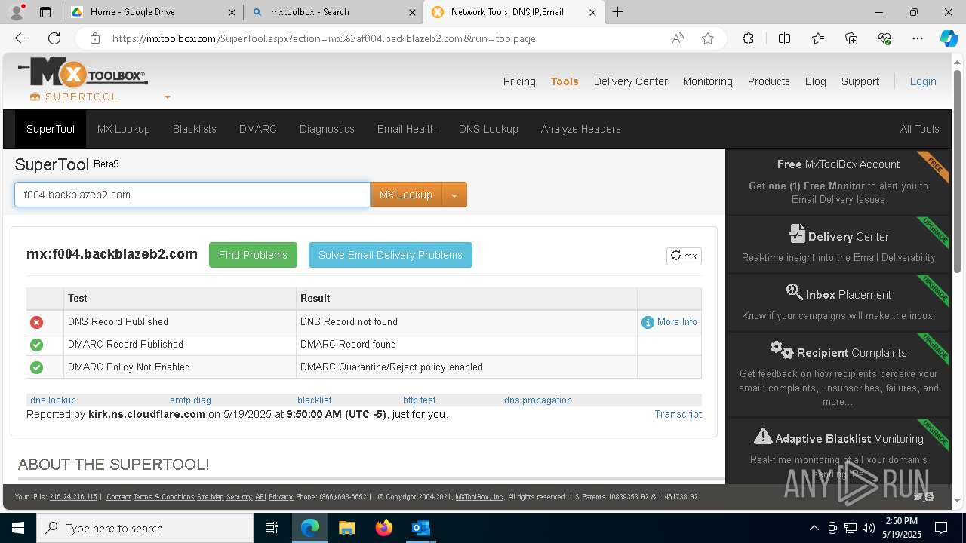Open the Extensions puzzle icon

click(748, 38)
